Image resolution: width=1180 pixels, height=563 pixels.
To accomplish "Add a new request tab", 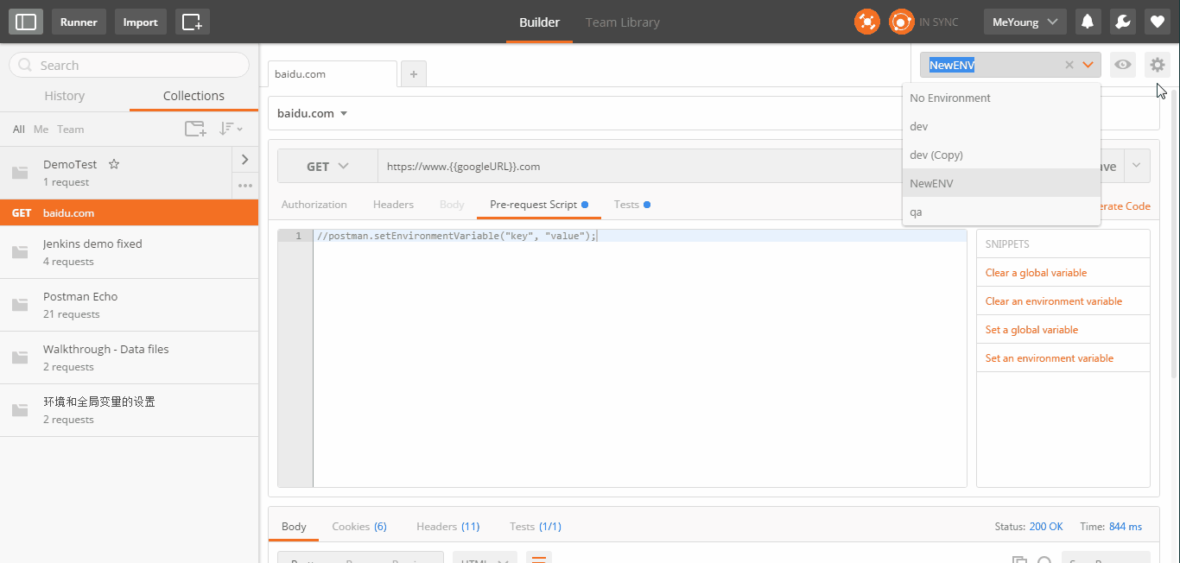I will [413, 74].
